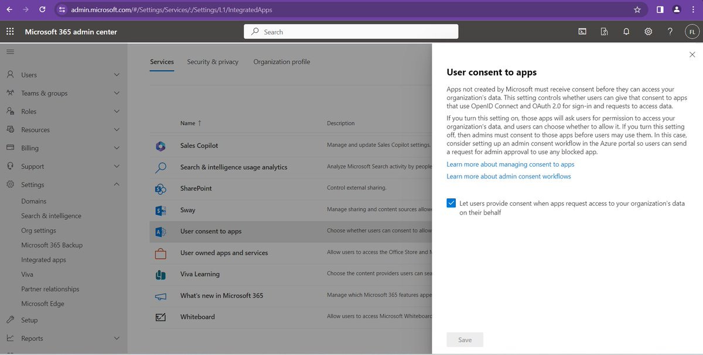Collapse navigation with hamburger menu icon
The image size is (703, 355).
point(10,52)
